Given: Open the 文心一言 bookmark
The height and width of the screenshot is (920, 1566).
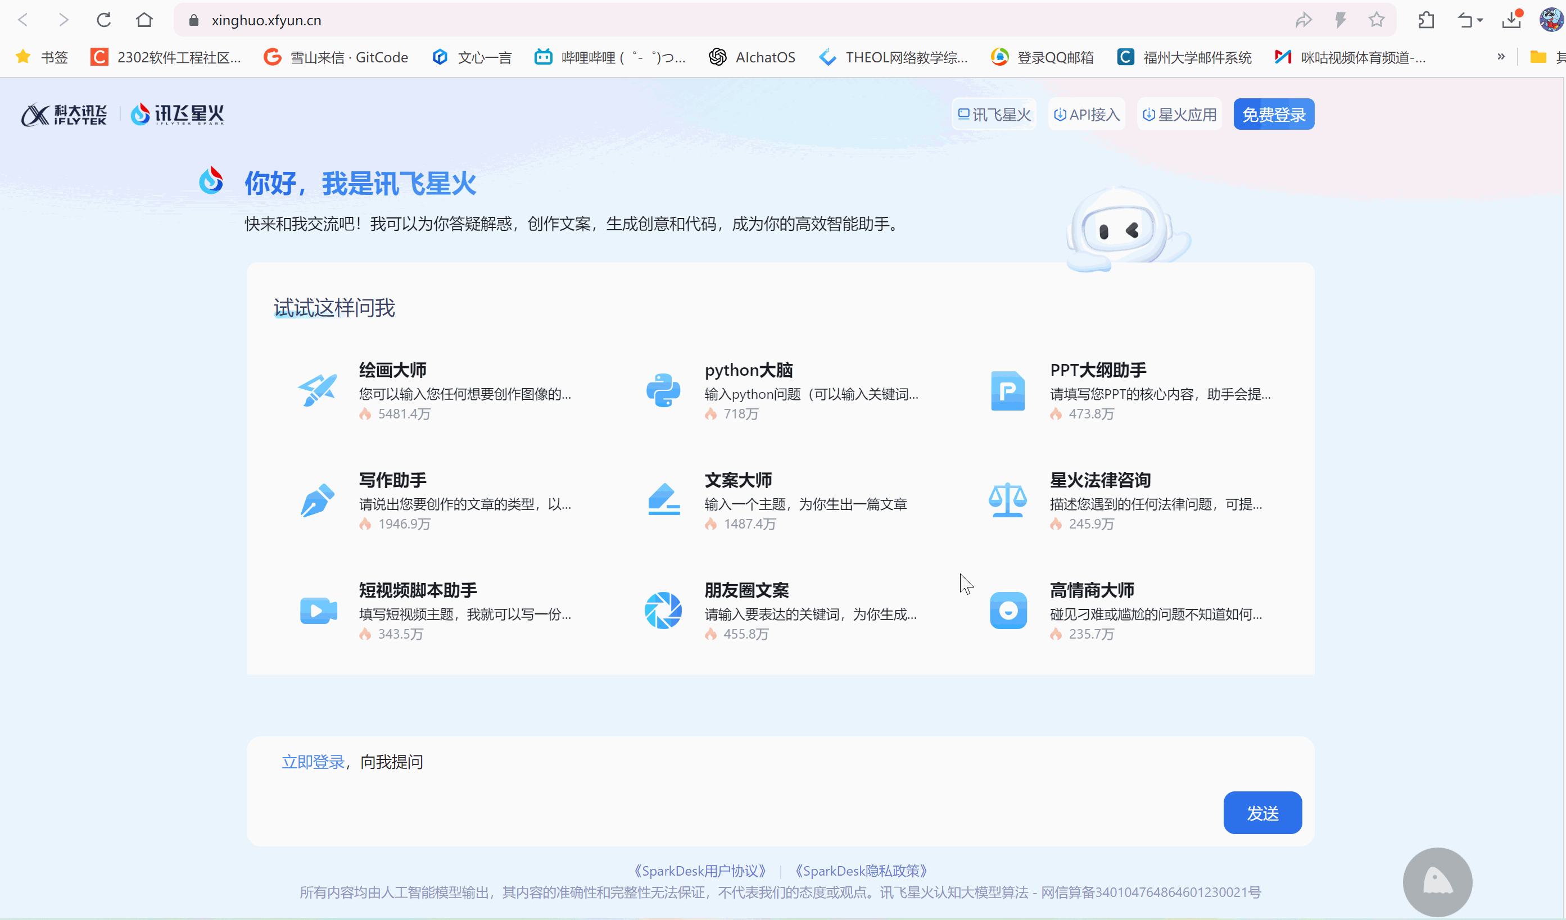Looking at the screenshot, I should pyautogui.click(x=472, y=57).
